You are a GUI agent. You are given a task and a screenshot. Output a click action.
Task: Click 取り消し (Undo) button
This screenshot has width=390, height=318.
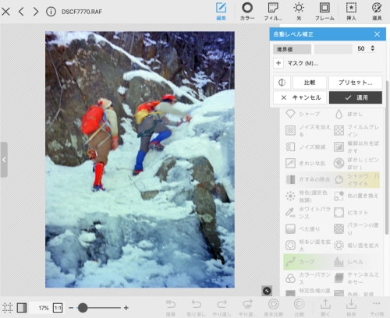pos(196,308)
